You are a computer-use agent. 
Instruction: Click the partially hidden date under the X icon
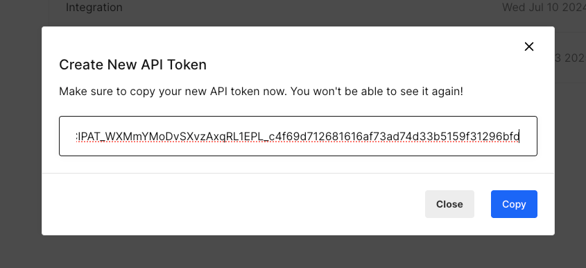click(570, 58)
